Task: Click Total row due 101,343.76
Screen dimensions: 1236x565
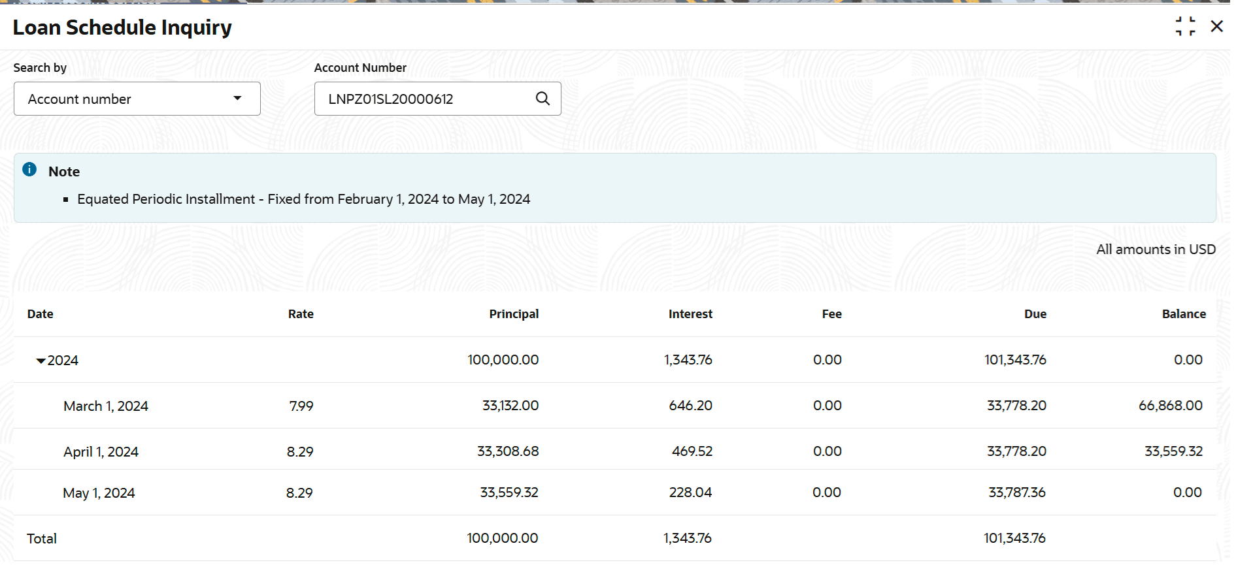Action: click(1014, 538)
